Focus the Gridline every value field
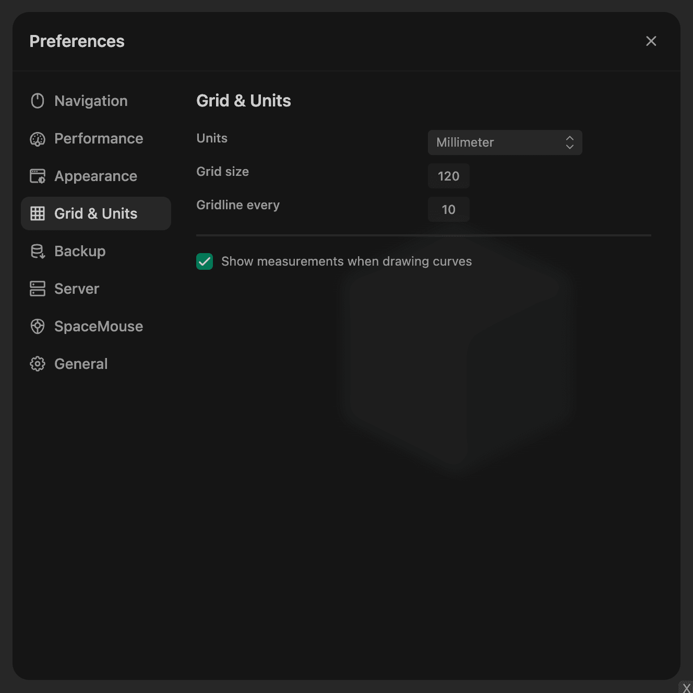693x693 pixels. (x=448, y=209)
